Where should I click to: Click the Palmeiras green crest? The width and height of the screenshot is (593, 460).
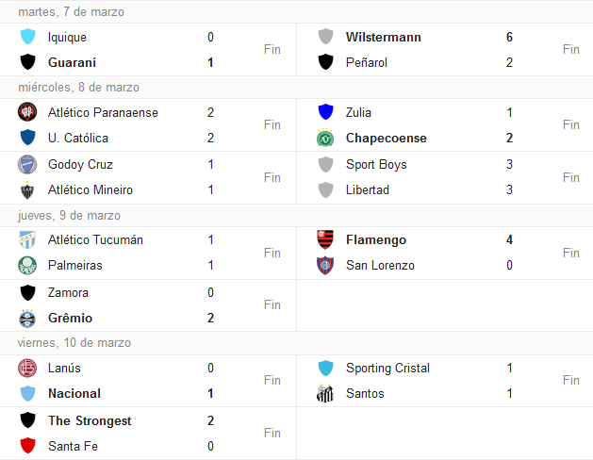point(27,265)
